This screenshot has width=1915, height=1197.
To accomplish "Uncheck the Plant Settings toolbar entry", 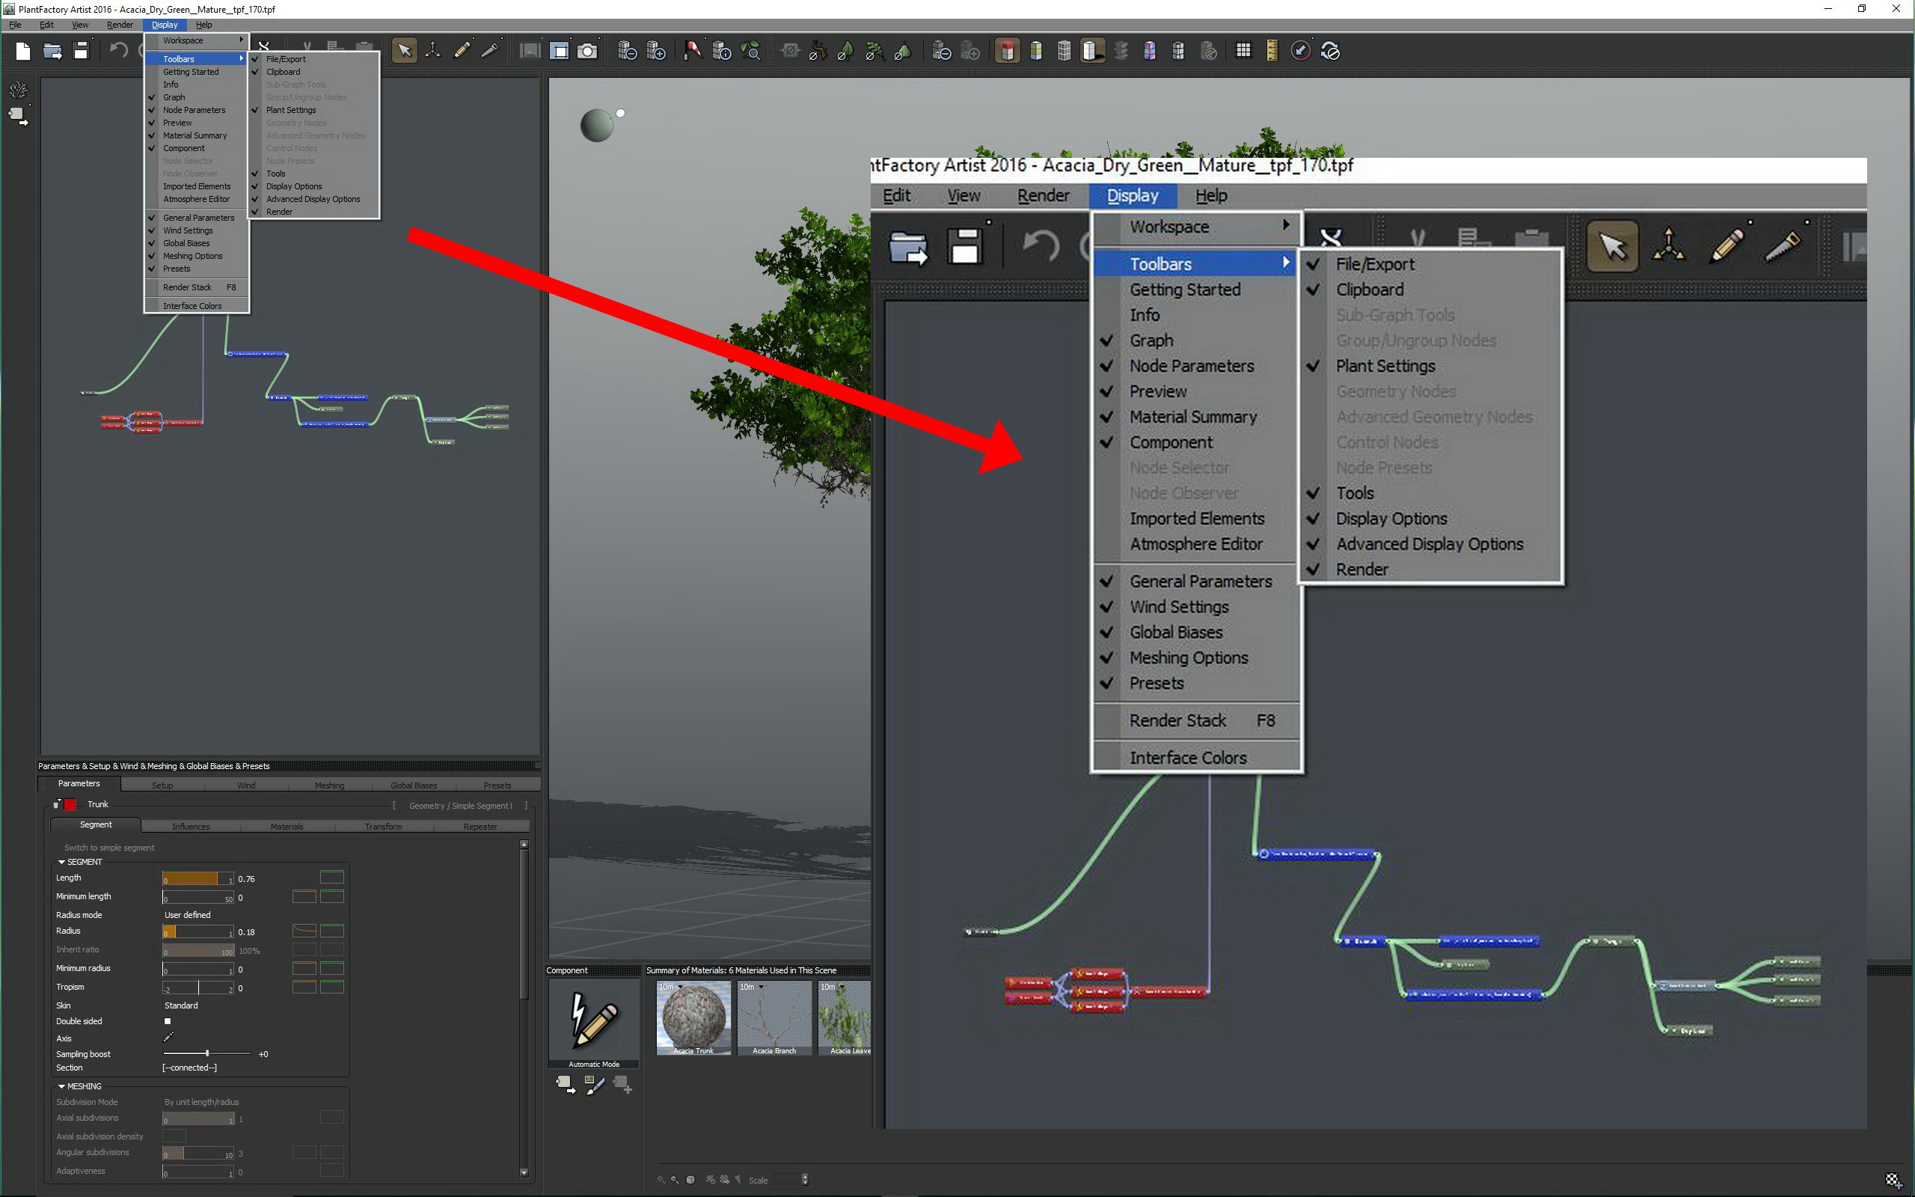I will coord(290,110).
